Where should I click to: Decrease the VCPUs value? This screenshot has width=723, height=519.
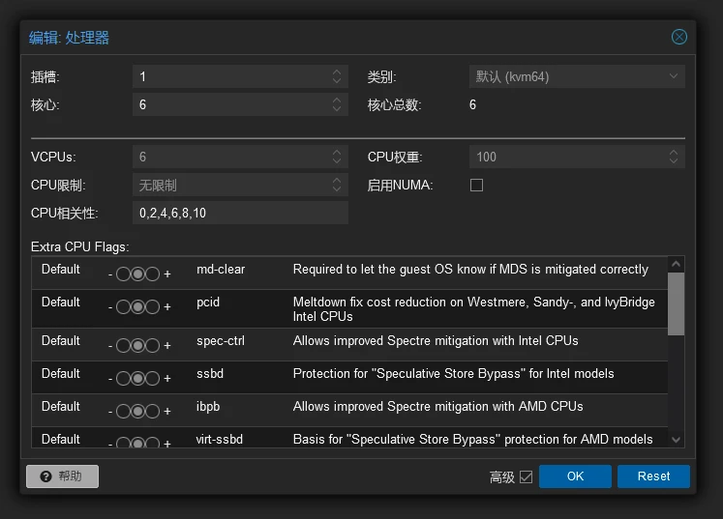pyautogui.click(x=337, y=161)
